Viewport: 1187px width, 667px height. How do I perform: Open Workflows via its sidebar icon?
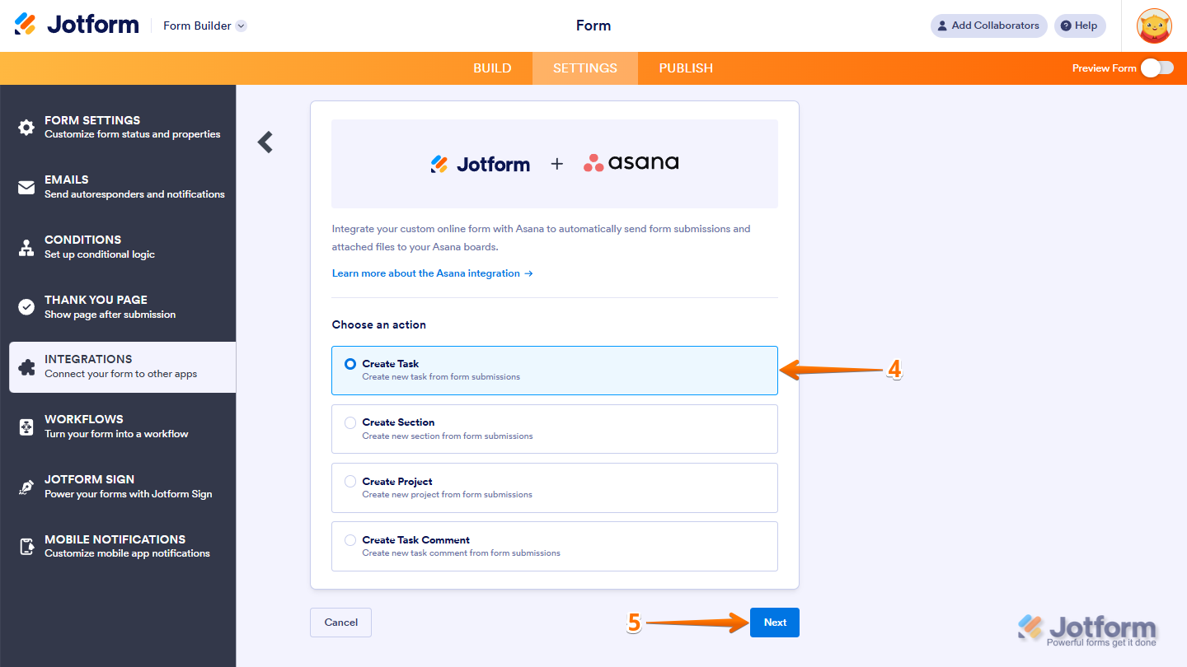[x=26, y=426]
